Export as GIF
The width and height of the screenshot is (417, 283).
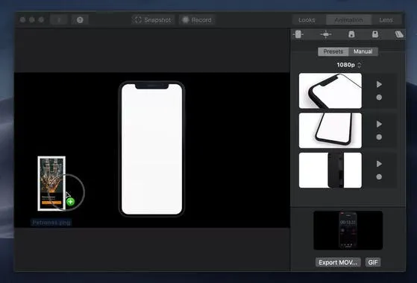tap(373, 262)
